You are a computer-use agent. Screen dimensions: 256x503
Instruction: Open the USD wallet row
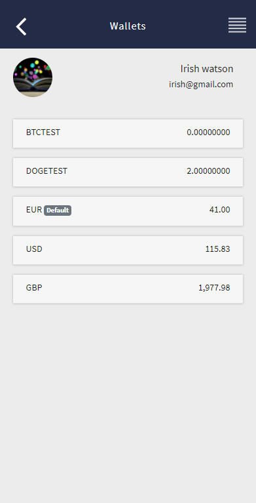tap(128, 251)
